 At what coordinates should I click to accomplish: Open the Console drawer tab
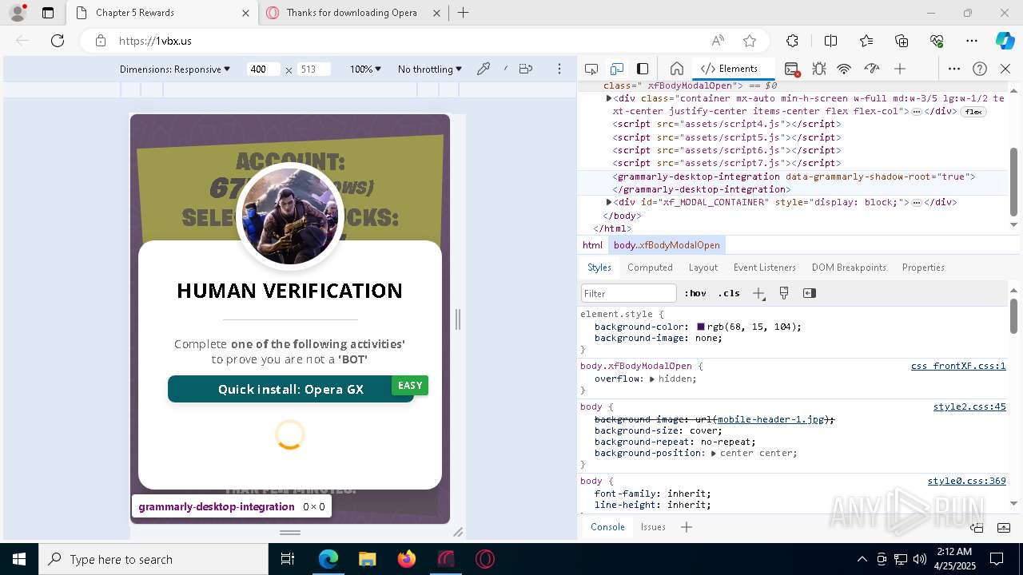click(x=607, y=527)
